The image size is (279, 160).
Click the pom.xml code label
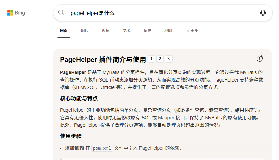(x=102, y=148)
